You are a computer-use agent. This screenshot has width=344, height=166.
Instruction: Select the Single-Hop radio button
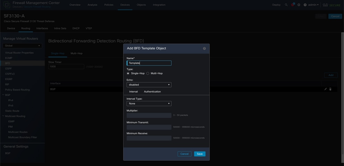(x=128, y=73)
